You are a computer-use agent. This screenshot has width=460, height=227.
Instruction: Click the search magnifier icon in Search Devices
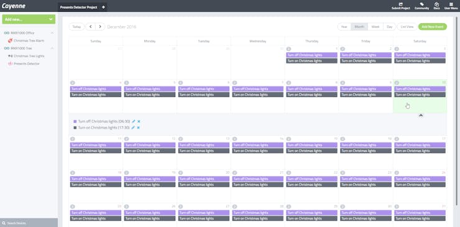(x=4, y=223)
